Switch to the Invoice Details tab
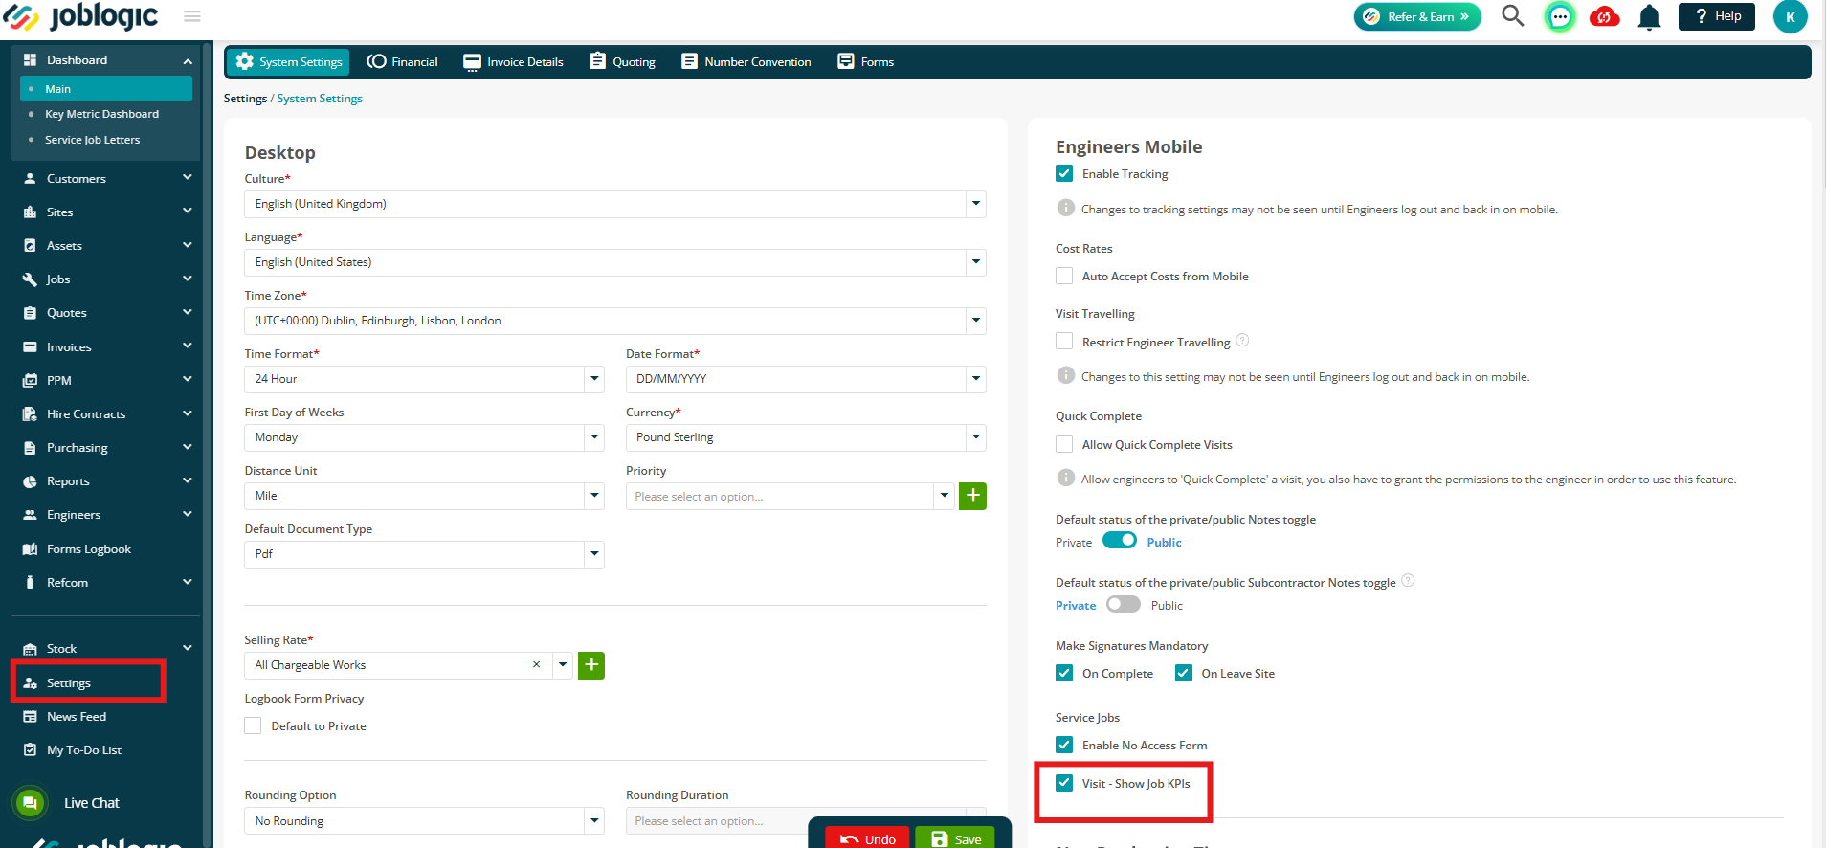The height and width of the screenshot is (848, 1826). [x=514, y=61]
